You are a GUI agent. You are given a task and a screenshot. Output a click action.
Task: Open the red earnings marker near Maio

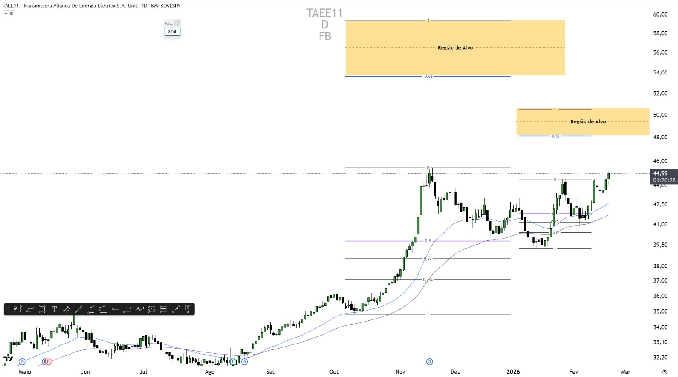48,362
